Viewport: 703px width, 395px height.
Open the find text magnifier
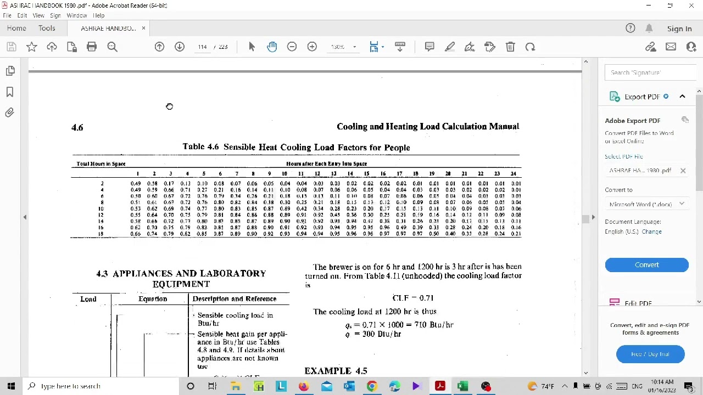click(x=112, y=47)
